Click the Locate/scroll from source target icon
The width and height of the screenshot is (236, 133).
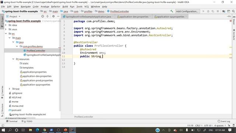[43, 16]
